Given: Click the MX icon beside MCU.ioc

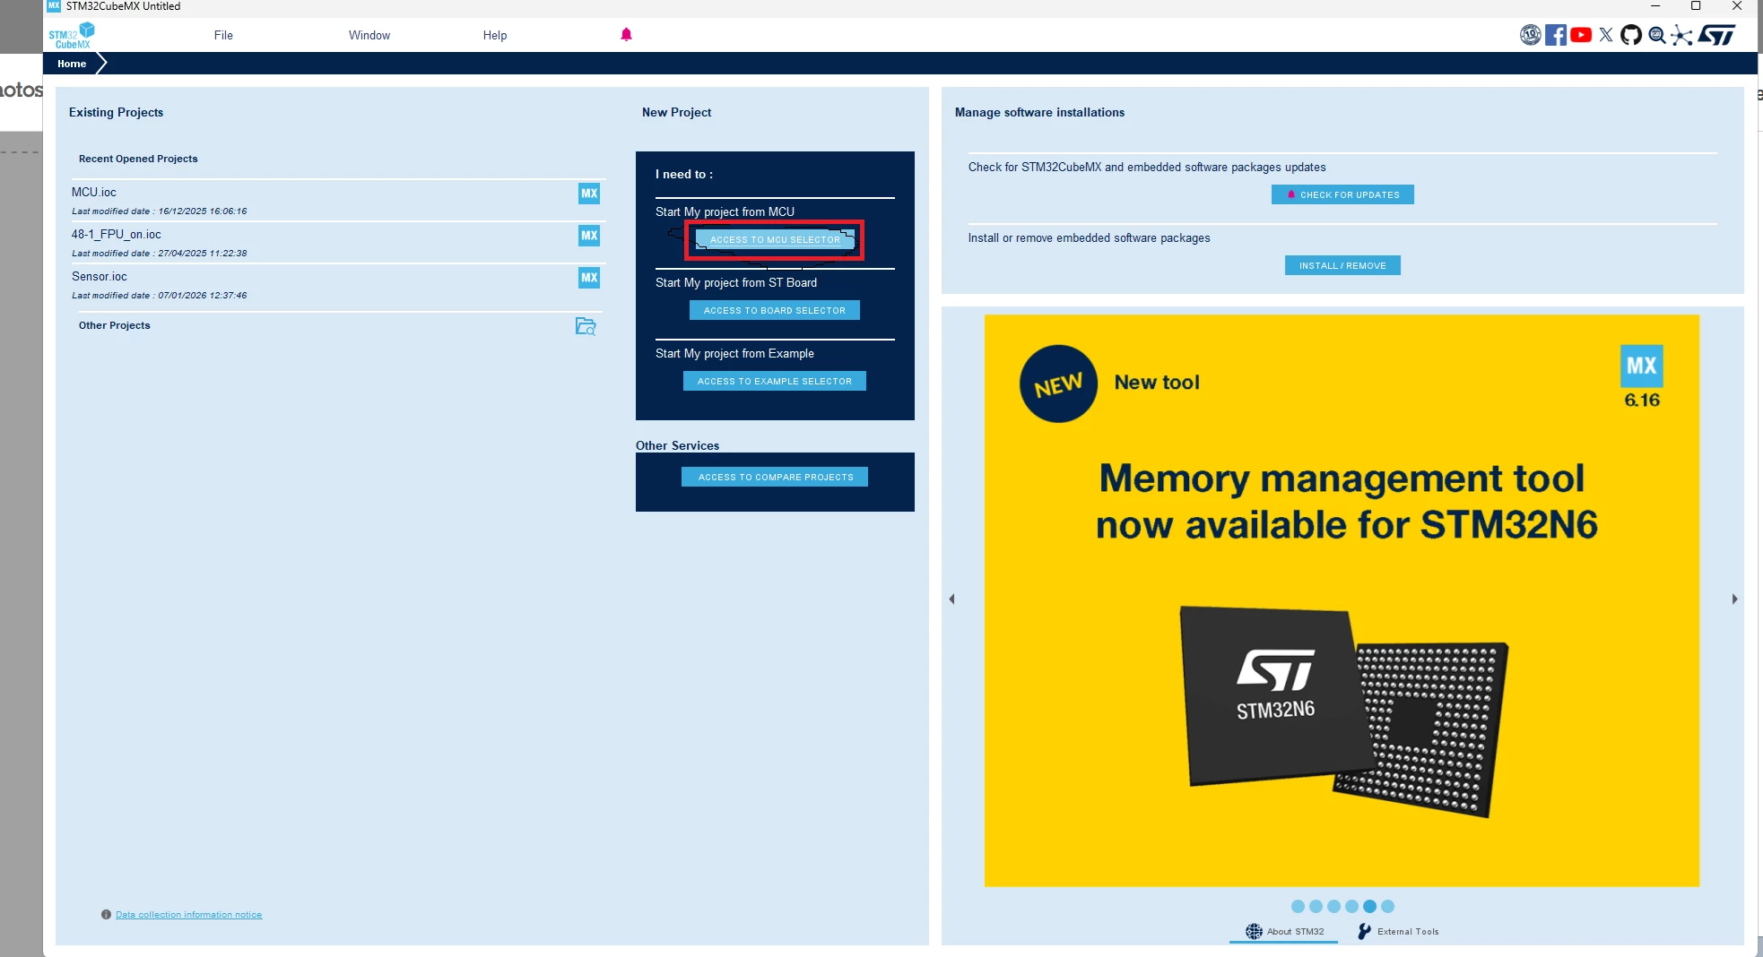Looking at the screenshot, I should pyautogui.click(x=589, y=194).
